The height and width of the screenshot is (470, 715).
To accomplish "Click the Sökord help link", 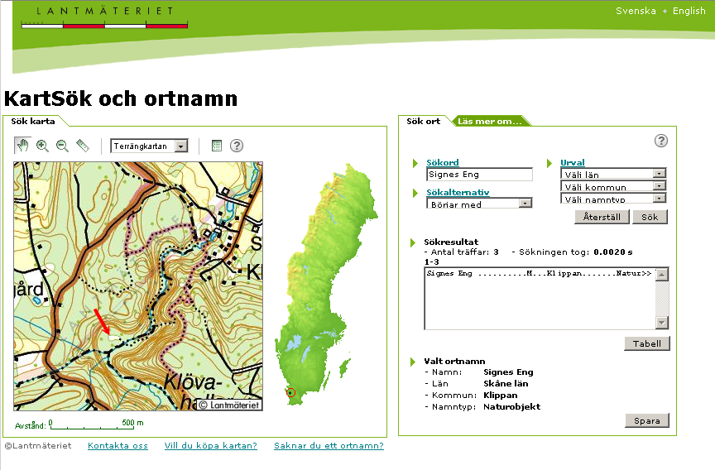I will pos(442,163).
